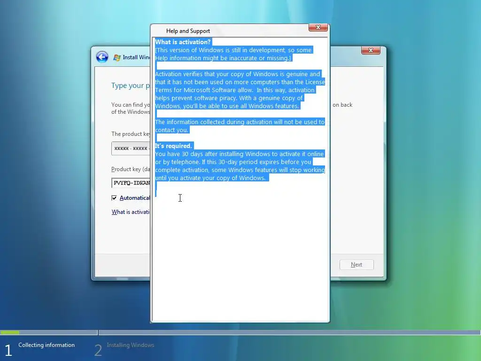Screen dimensions: 481x361
Task: Click the 'helps prevent software piracy' line
Action: (x=229, y=98)
